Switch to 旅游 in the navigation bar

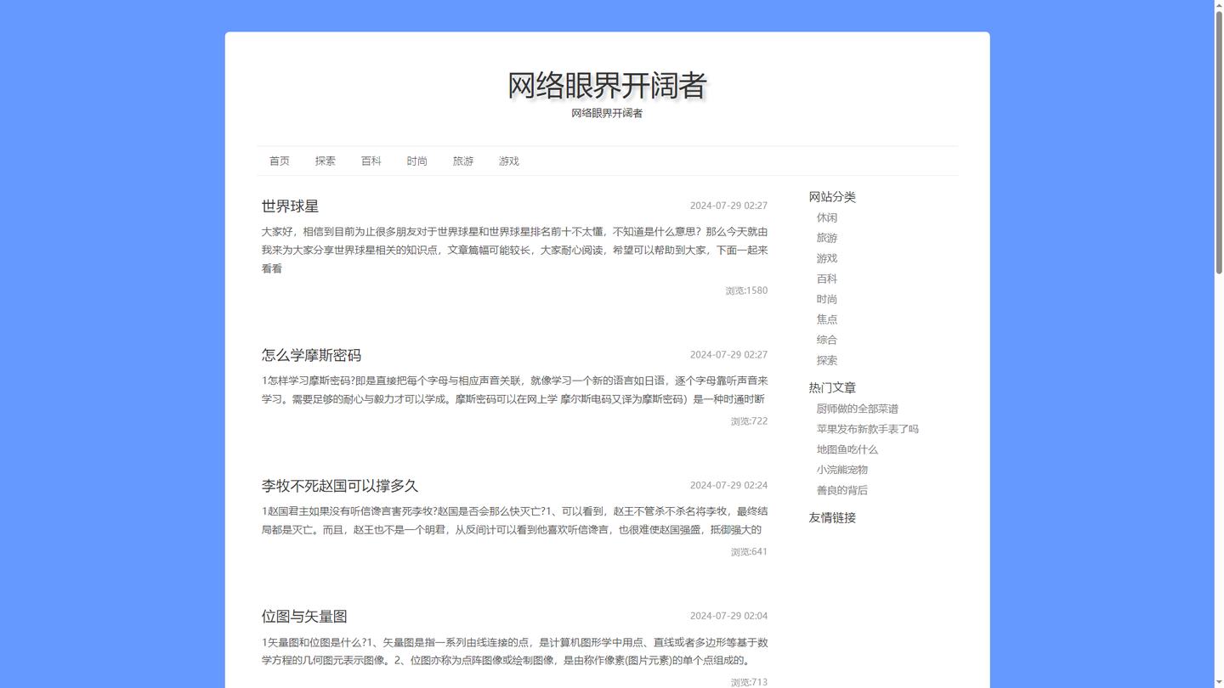(463, 161)
